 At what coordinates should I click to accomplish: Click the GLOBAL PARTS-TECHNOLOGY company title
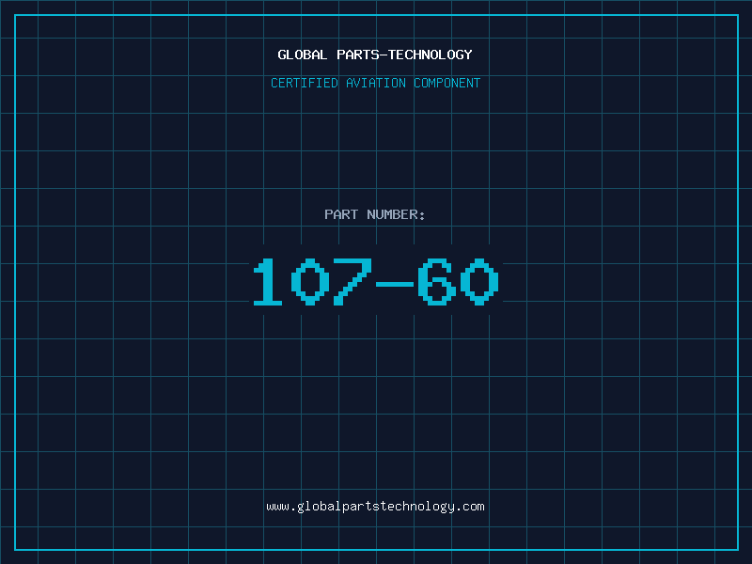[x=375, y=55]
